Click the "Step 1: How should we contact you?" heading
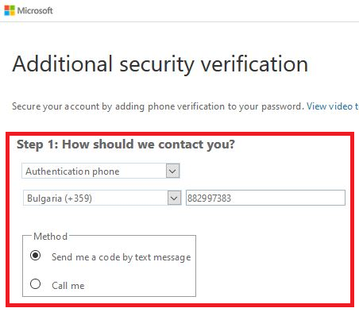The width and height of the screenshot is (359, 312). tap(125, 144)
